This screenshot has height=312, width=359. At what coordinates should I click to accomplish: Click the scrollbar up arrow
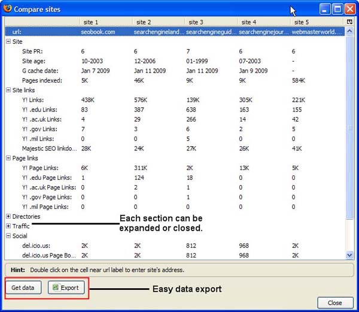point(349,31)
